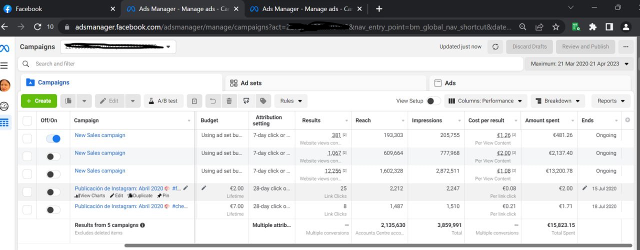The width and height of the screenshot is (640, 250).
Task: Tick the checkbox for the €2,137.40 New Sales campaign
Action: pyautogui.click(x=27, y=156)
